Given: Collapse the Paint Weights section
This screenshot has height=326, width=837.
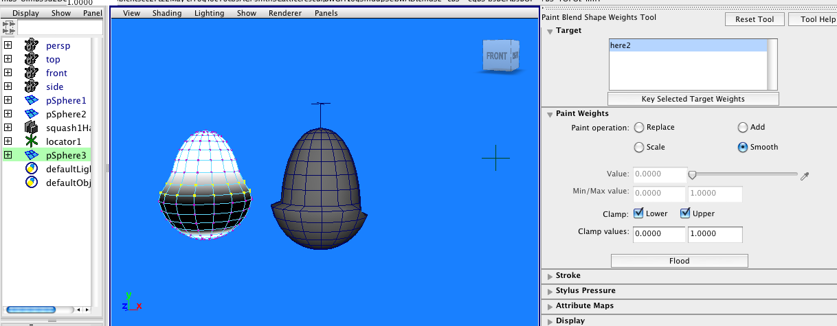Looking at the screenshot, I should [550, 114].
